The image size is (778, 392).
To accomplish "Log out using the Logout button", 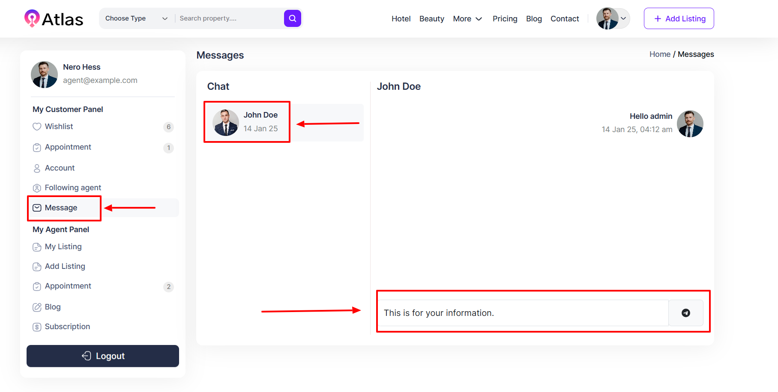I will tap(103, 356).
